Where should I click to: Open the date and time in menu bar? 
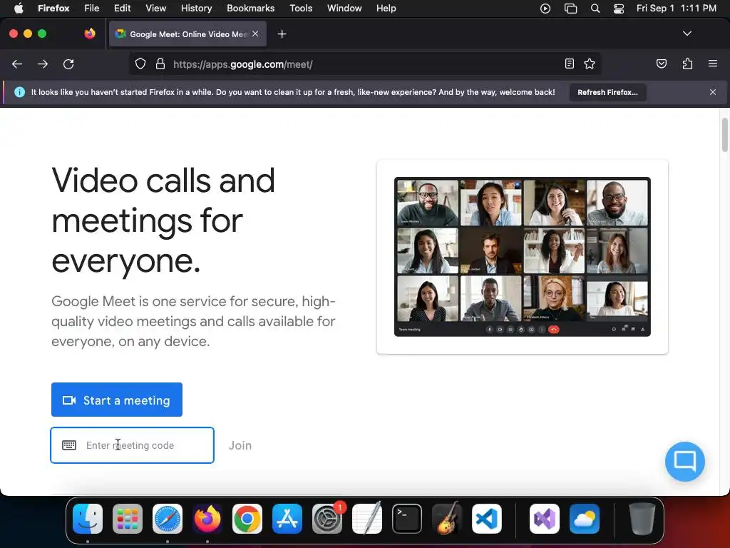tap(676, 9)
